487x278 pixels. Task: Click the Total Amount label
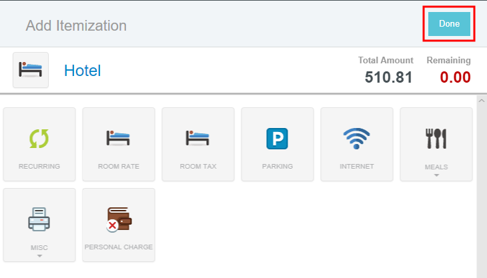386,60
